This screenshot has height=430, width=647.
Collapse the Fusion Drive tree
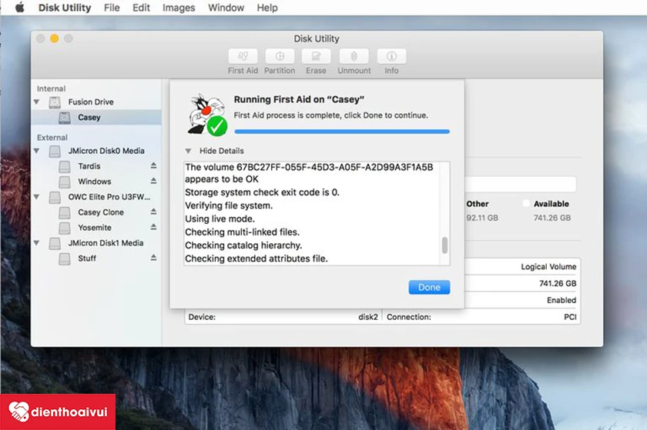click(37, 102)
